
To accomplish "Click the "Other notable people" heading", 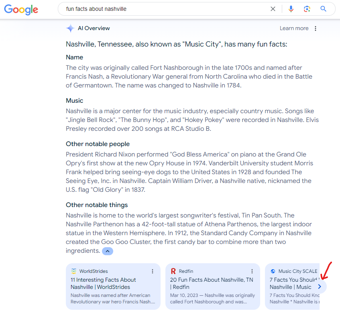I will point(98,144).
